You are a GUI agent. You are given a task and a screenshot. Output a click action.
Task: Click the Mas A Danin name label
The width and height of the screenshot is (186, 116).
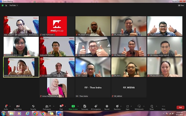tap(21, 35)
